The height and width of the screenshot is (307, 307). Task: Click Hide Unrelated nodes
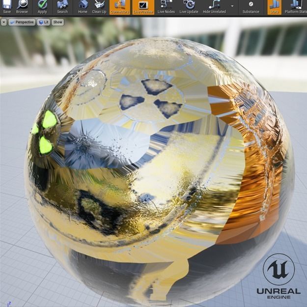(214, 7)
